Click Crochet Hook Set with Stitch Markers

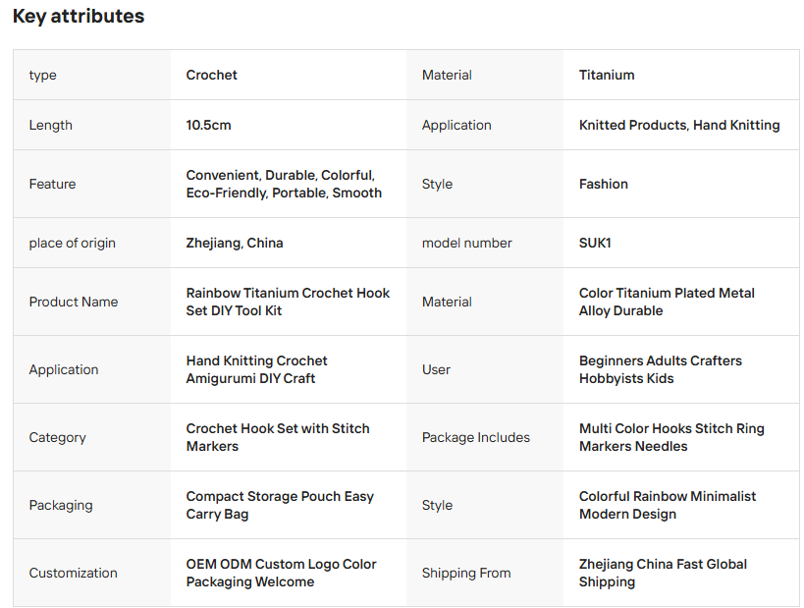(x=278, y=437)
